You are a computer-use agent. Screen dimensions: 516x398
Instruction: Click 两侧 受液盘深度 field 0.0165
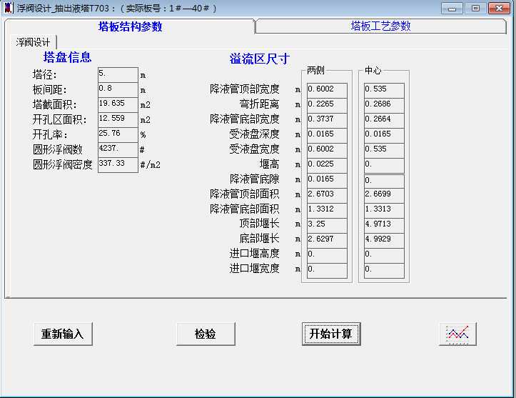[327, 136]
